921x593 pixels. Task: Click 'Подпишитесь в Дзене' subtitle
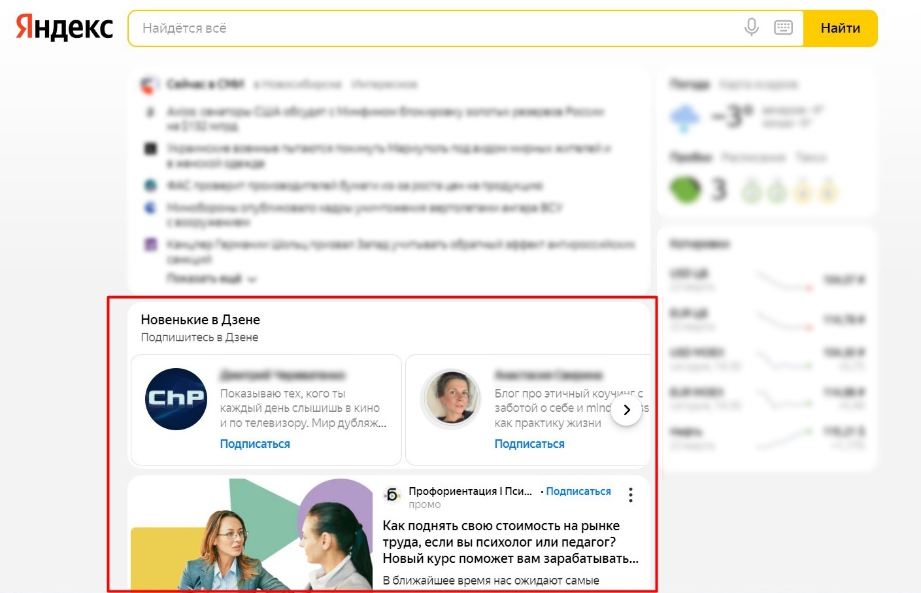click(x=200, y=337)
